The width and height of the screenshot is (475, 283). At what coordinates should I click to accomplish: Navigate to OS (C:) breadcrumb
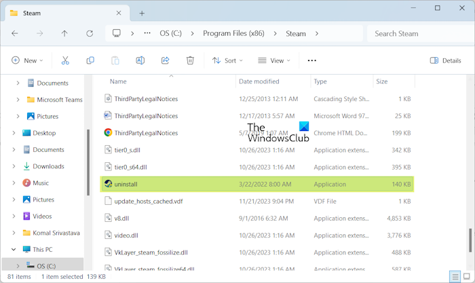[170, 33]
